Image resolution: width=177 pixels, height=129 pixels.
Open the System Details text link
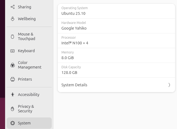tap(74, 85)
